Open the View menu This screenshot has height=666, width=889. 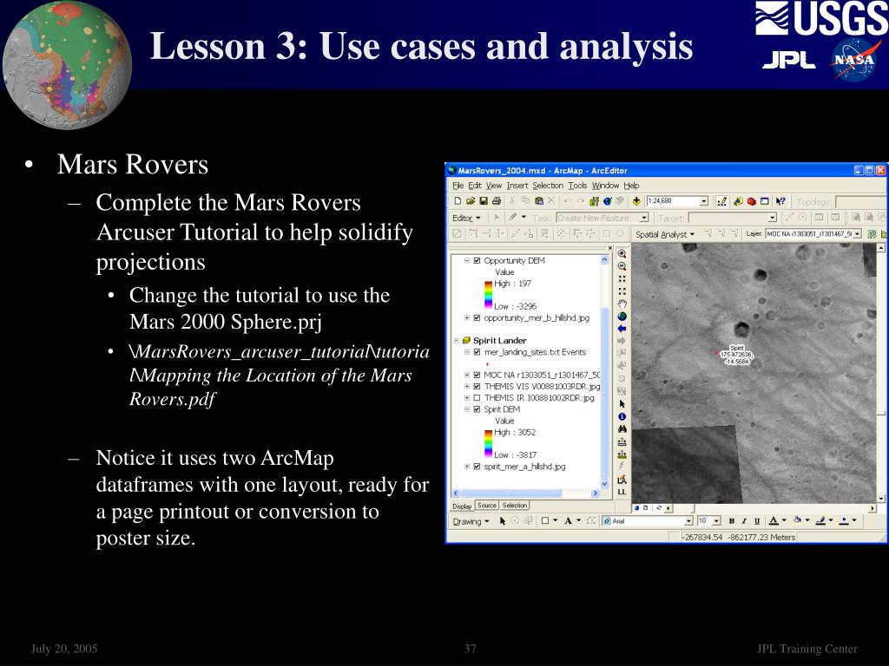[x=493, y=186]
